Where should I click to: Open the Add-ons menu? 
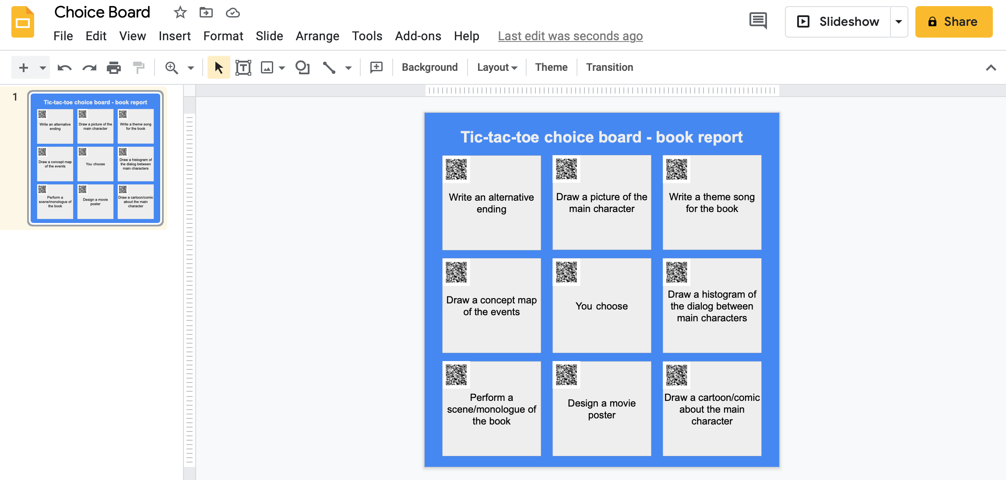click(x=418, y=36)
